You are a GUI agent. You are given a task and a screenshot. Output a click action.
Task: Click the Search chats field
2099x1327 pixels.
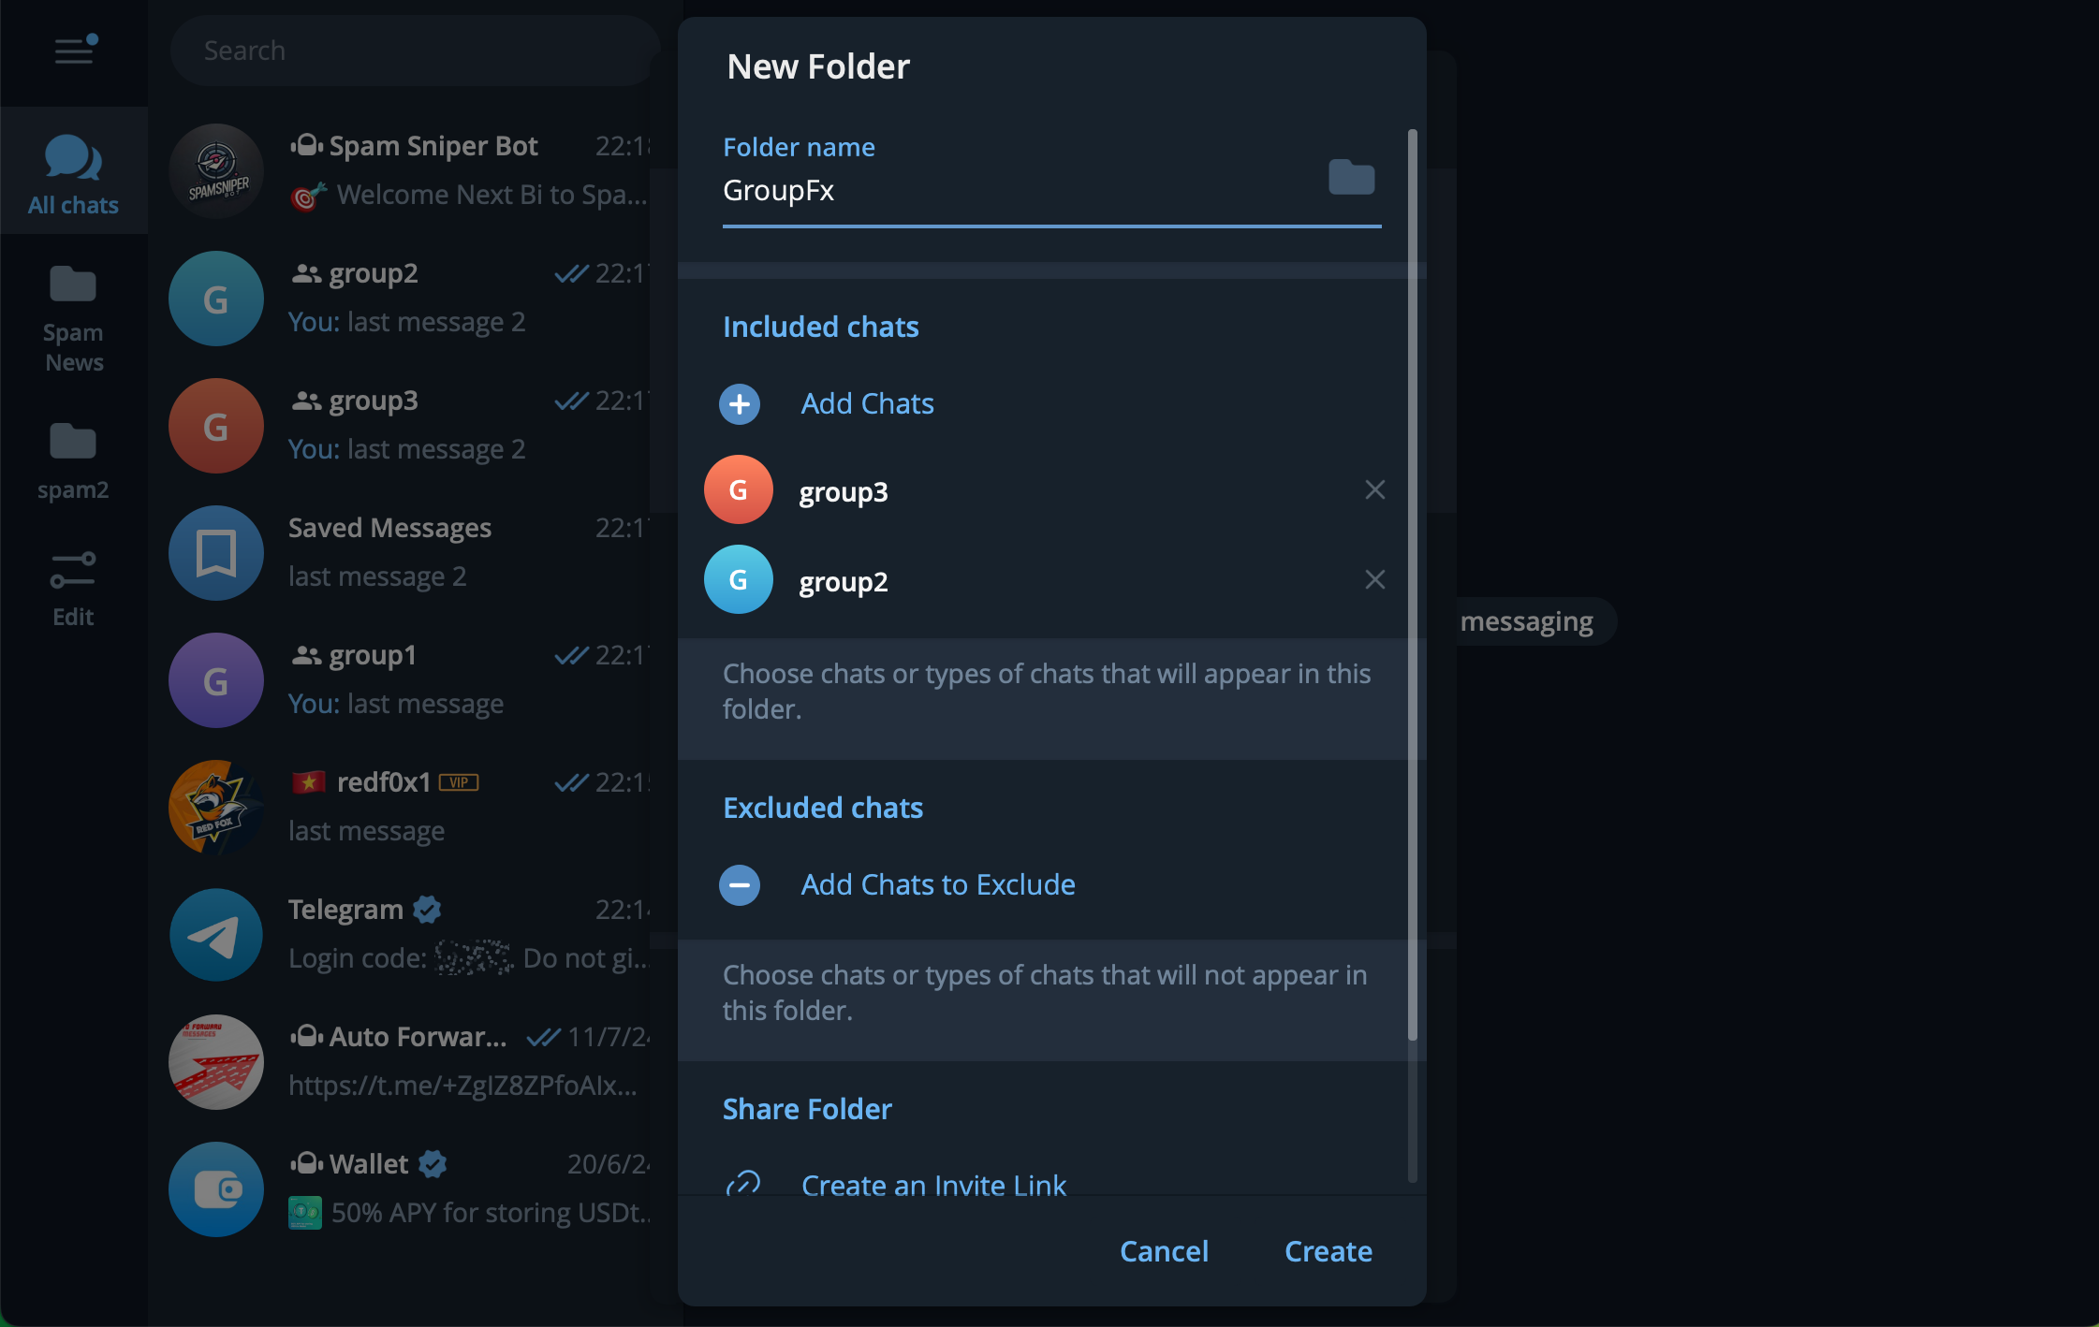[412, 51]
